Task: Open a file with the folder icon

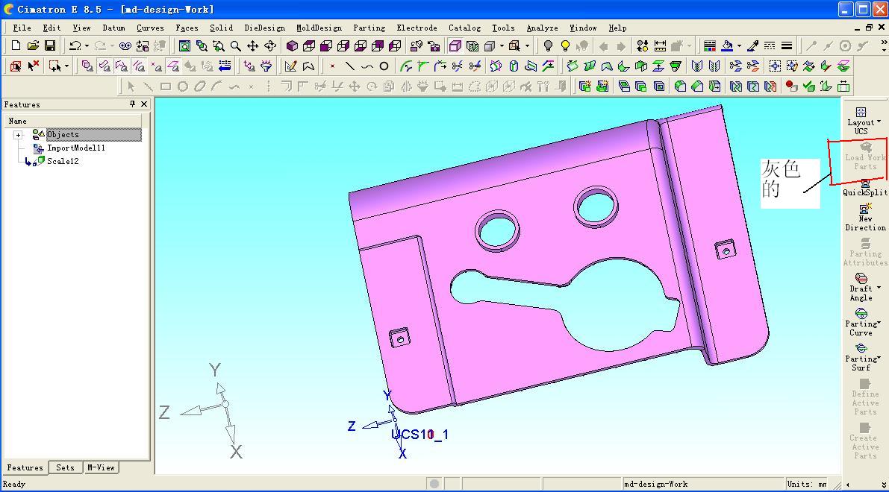Action: coord(33,46)
